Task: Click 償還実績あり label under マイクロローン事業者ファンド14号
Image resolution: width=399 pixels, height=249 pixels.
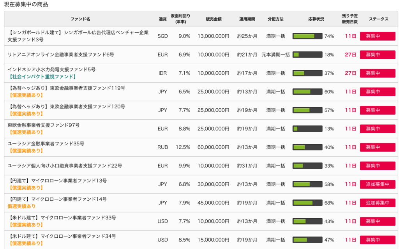Action: (21, 206)
